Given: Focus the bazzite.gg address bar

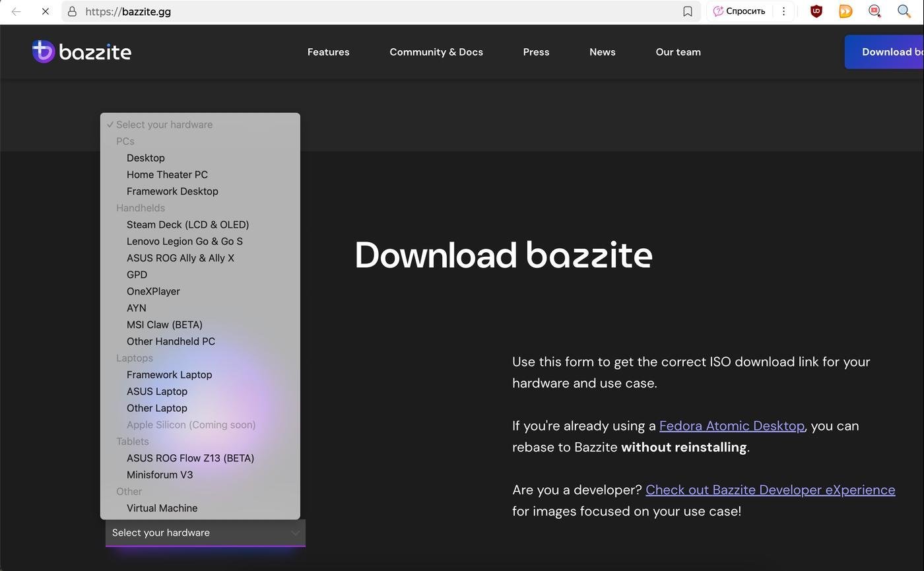Looking at the screenshot, I should (380, 11).
